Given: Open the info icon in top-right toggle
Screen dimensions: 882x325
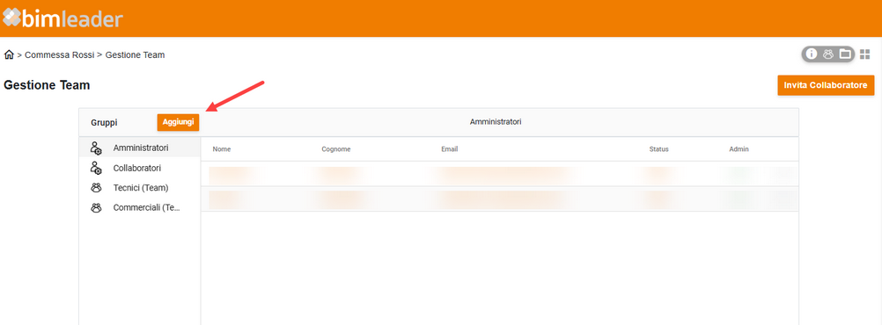Looking at the screenshot, I should [x=811, y=54].
